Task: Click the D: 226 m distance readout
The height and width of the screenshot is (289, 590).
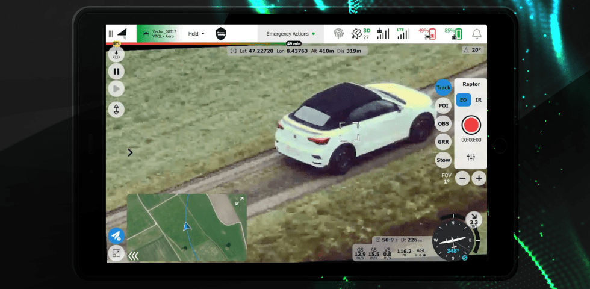Action: point(411,240)
